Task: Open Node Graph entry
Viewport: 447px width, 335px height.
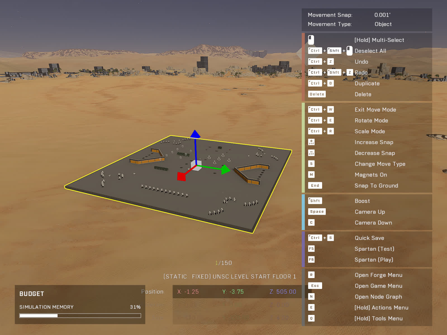Action: pyautogui.click(x=378, y=297)
